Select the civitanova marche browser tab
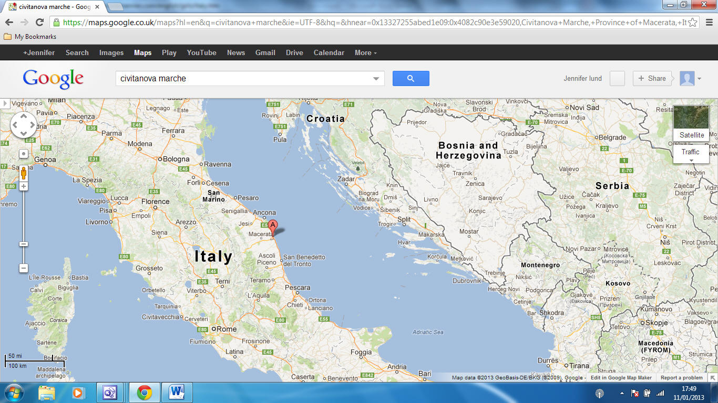 pyautogui.click(x=54, y=7)
